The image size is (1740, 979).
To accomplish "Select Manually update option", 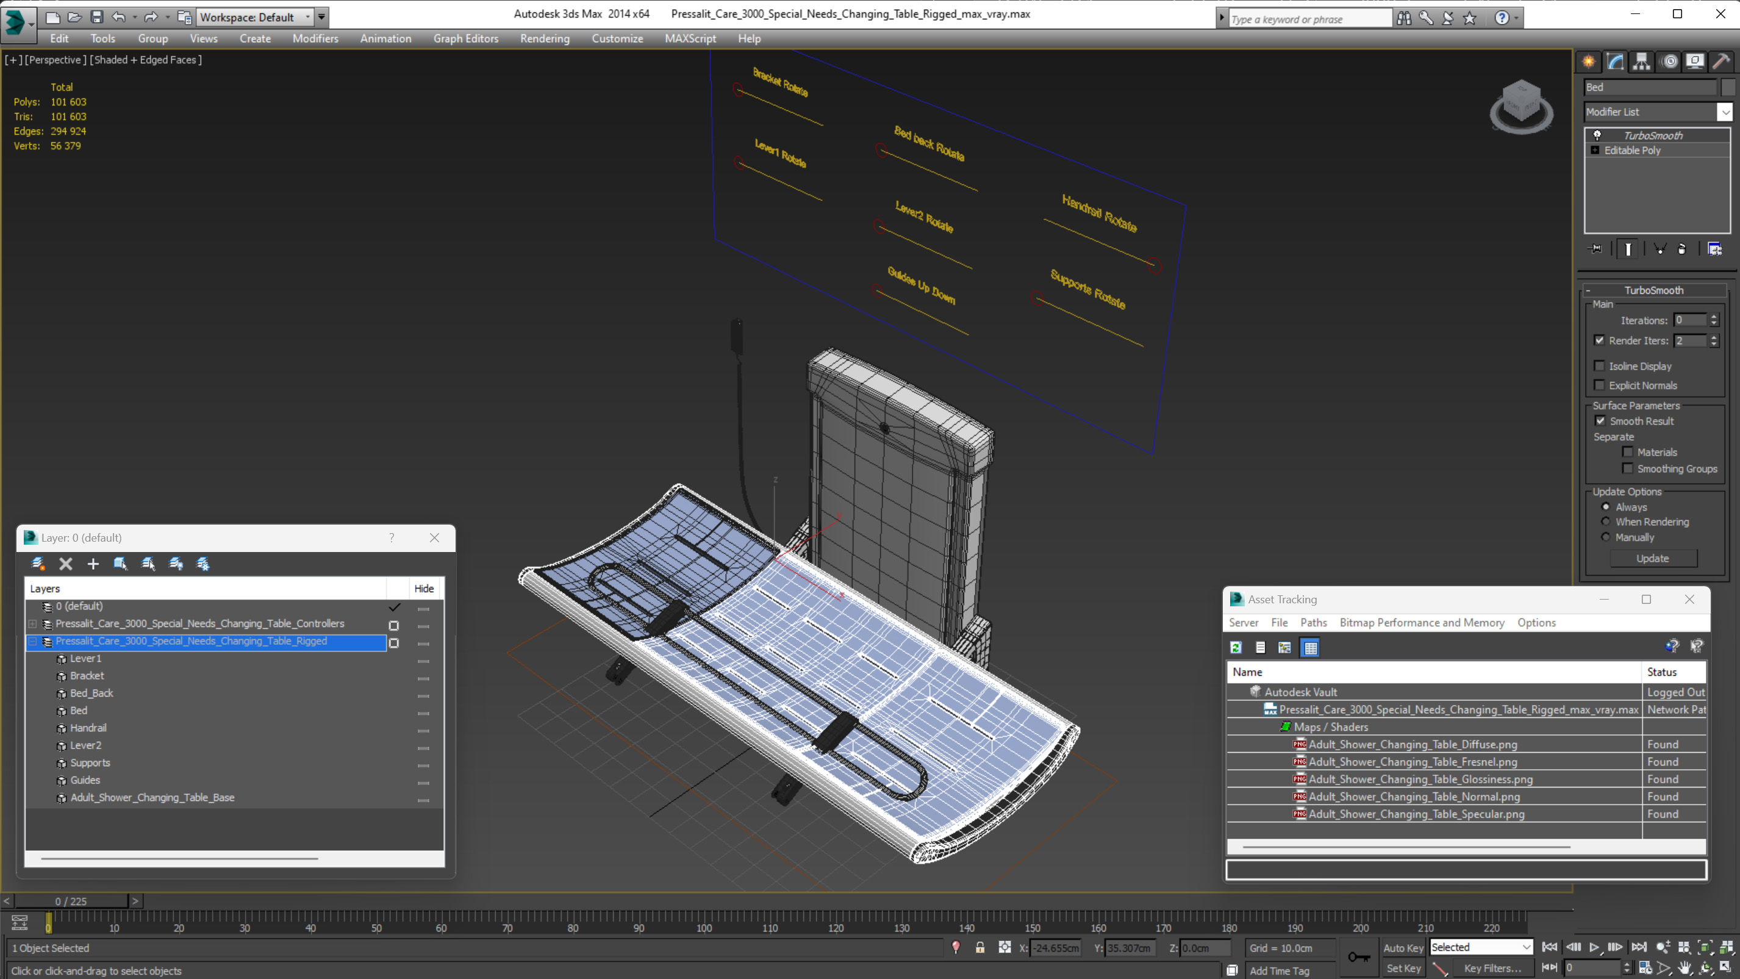I will pyautogui.click(x=1606, y=537).
